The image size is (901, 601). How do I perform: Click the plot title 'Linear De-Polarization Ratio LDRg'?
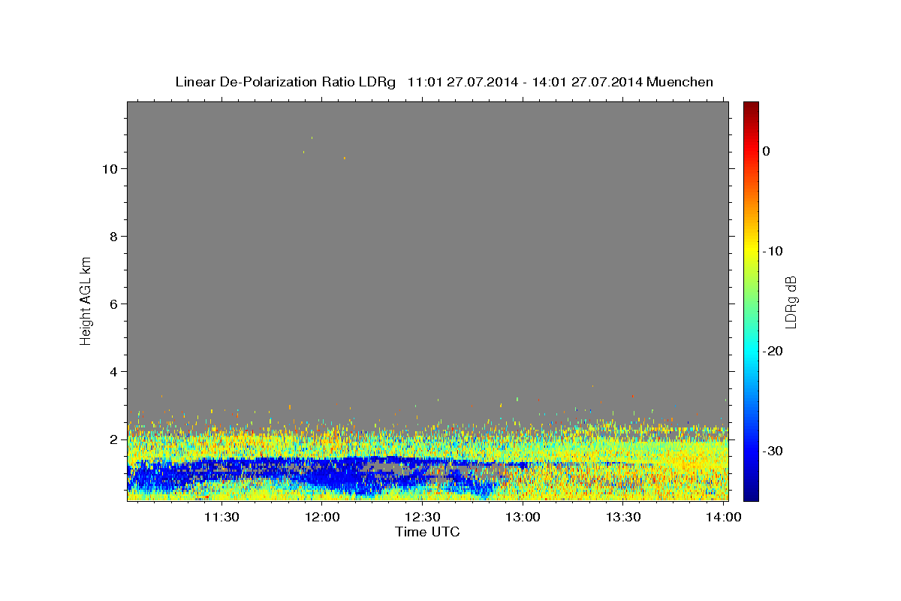point(285,82)
